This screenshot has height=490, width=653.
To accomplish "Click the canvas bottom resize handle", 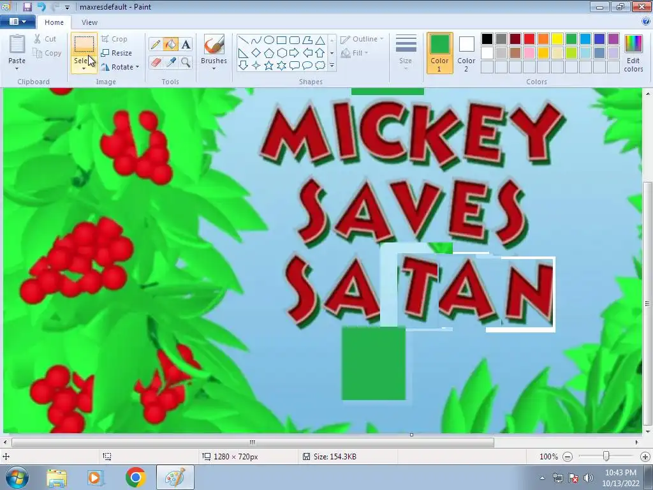I will point(411,434).
